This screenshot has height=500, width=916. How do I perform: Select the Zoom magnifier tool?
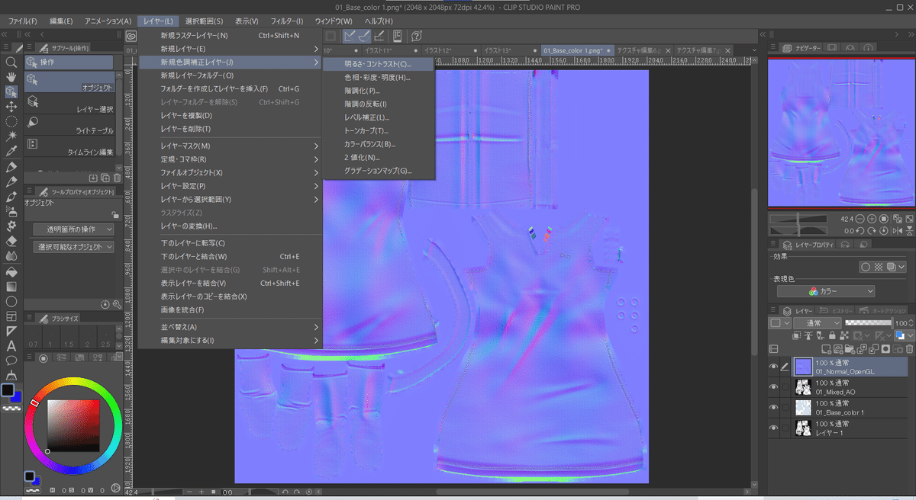[11, 62]
